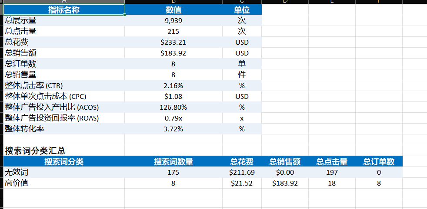Click the 高价值 category cell

pyautogui.click(x=64, y=183)
